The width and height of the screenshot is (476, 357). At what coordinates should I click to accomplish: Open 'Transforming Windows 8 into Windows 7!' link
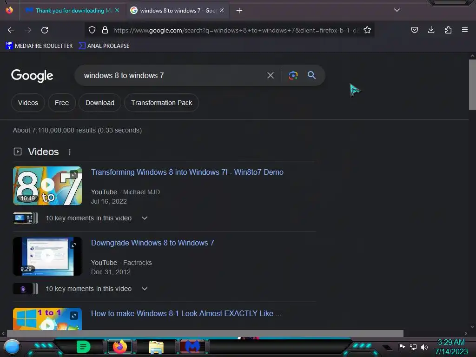tap(187, 172)
